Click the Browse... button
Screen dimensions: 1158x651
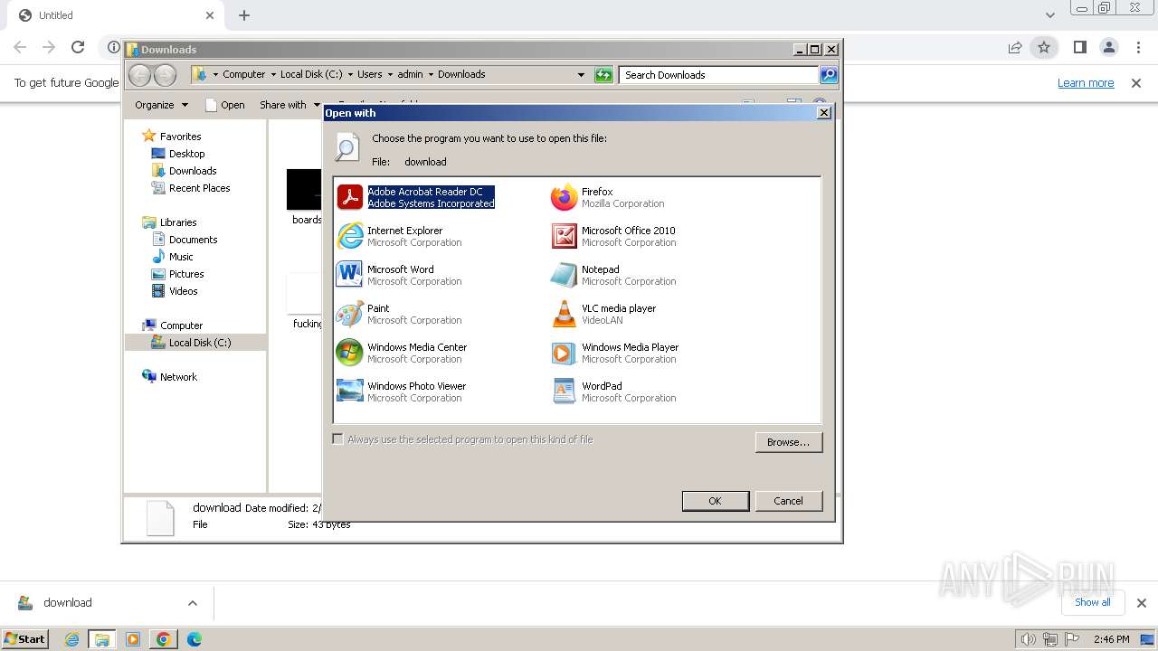(x=788, y=442)
